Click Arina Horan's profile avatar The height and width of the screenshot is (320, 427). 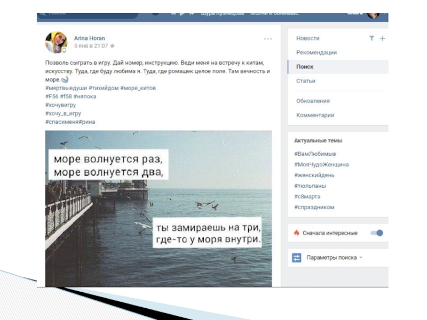56,42
